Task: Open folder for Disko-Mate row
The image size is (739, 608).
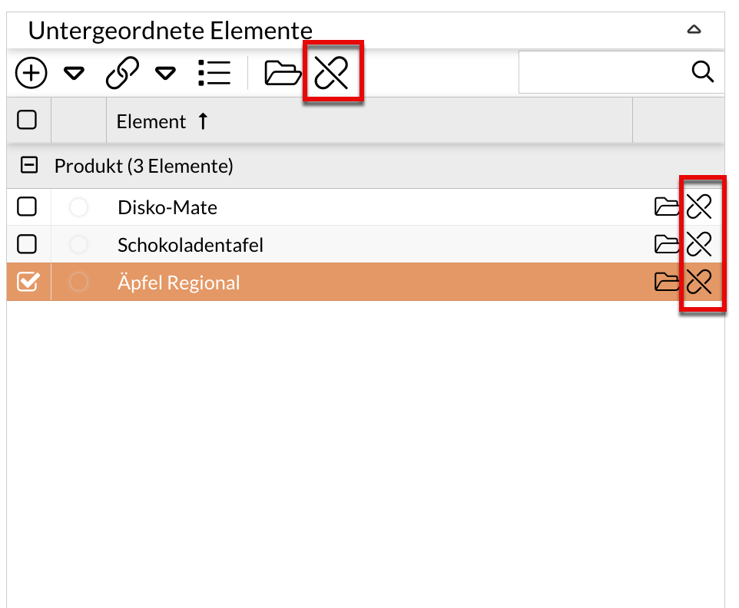Action: tap(667, 207)
